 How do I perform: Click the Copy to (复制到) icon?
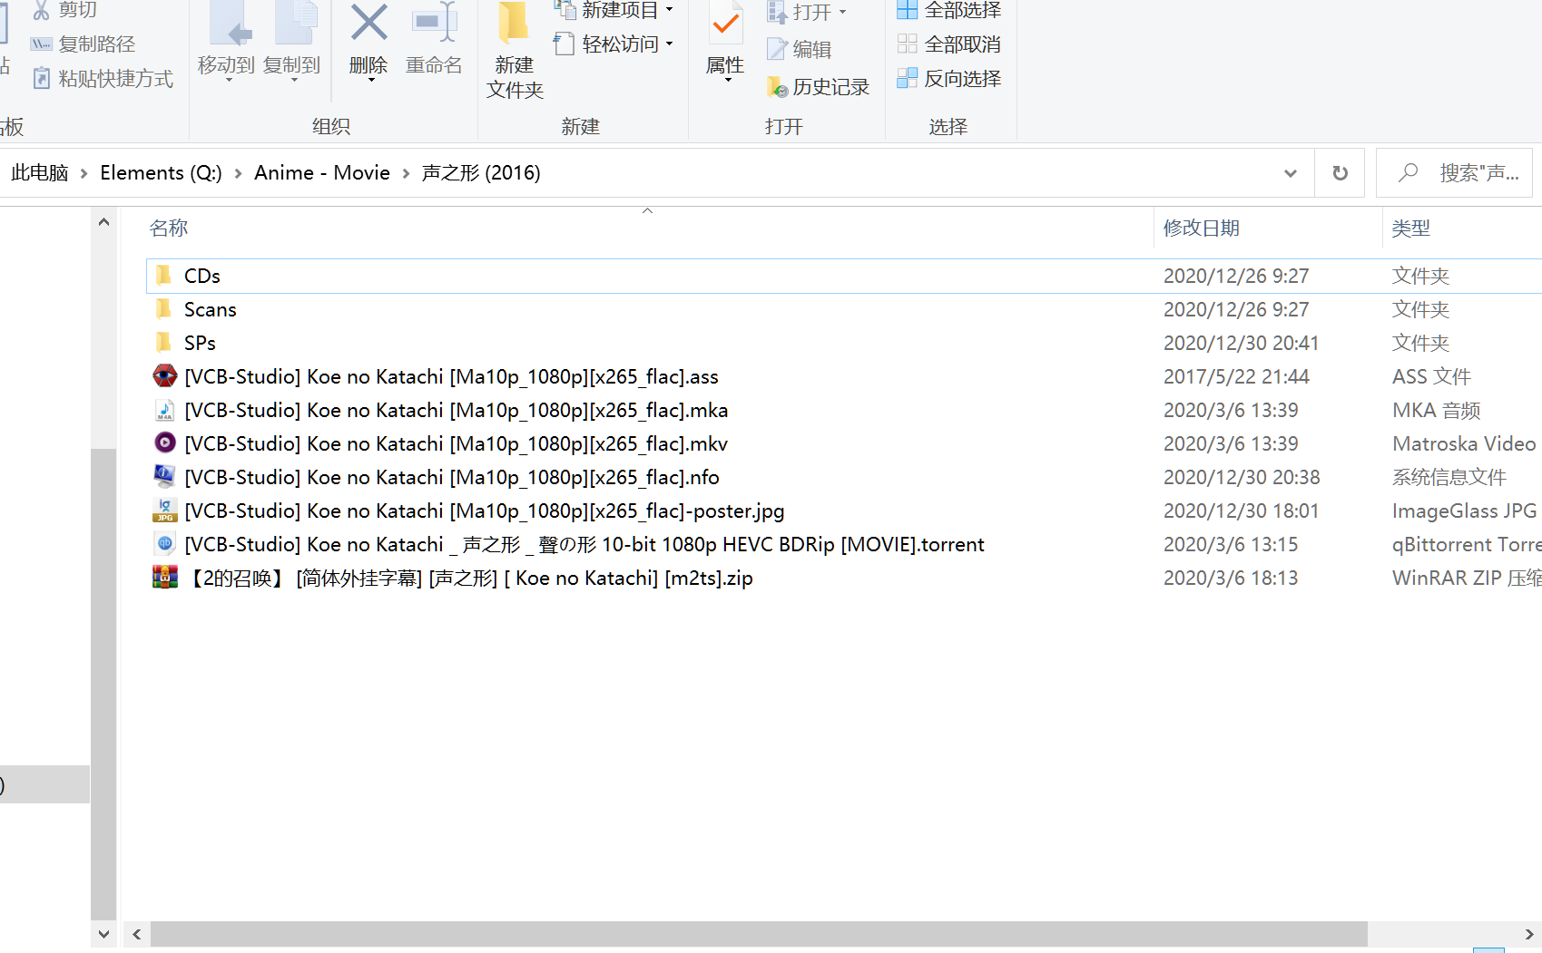pos(296,23)
